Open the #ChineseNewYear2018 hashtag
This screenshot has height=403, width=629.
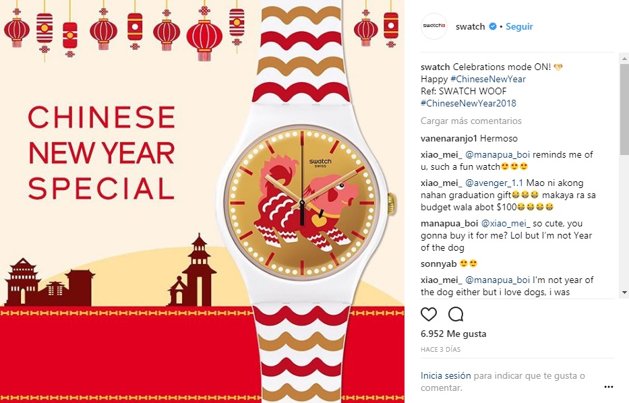coord(468,103)
